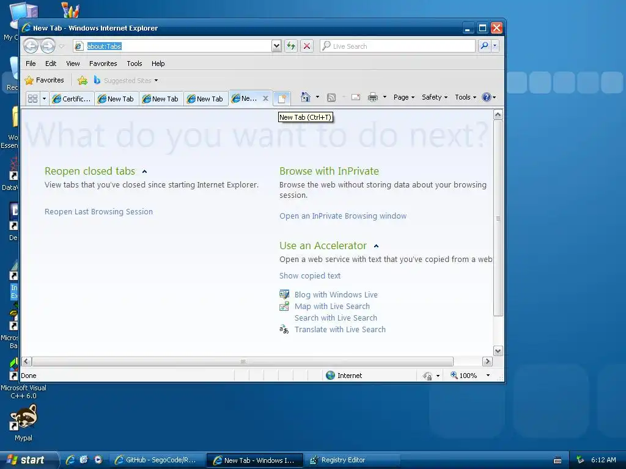Click the Home icon in command bar
The width and height of the screenshot is (626, 469).
[x=306, y=97]
